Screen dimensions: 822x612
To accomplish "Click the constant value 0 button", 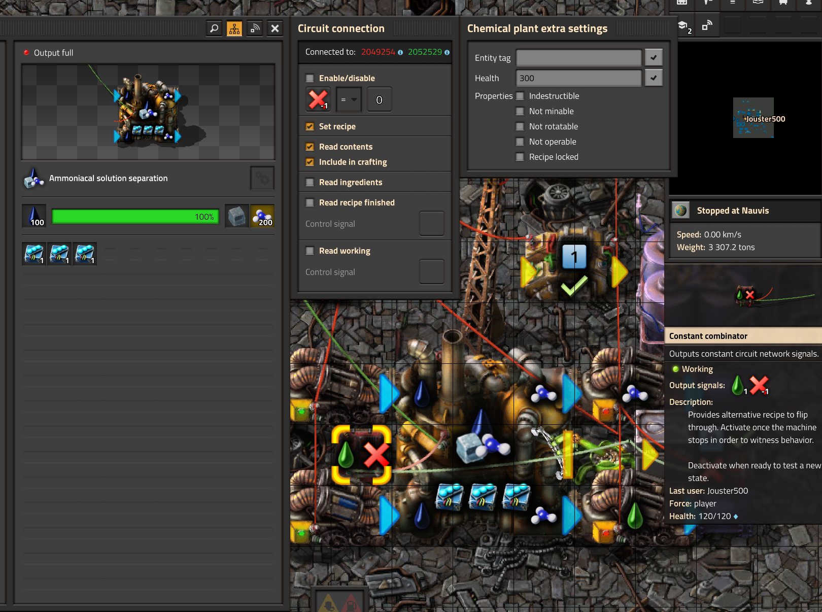I will [379, 99].
